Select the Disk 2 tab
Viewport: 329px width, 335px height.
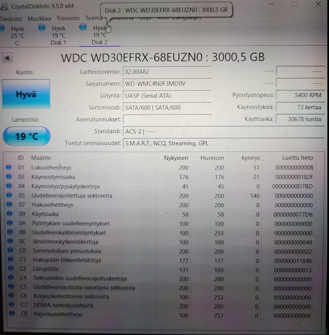100,35
